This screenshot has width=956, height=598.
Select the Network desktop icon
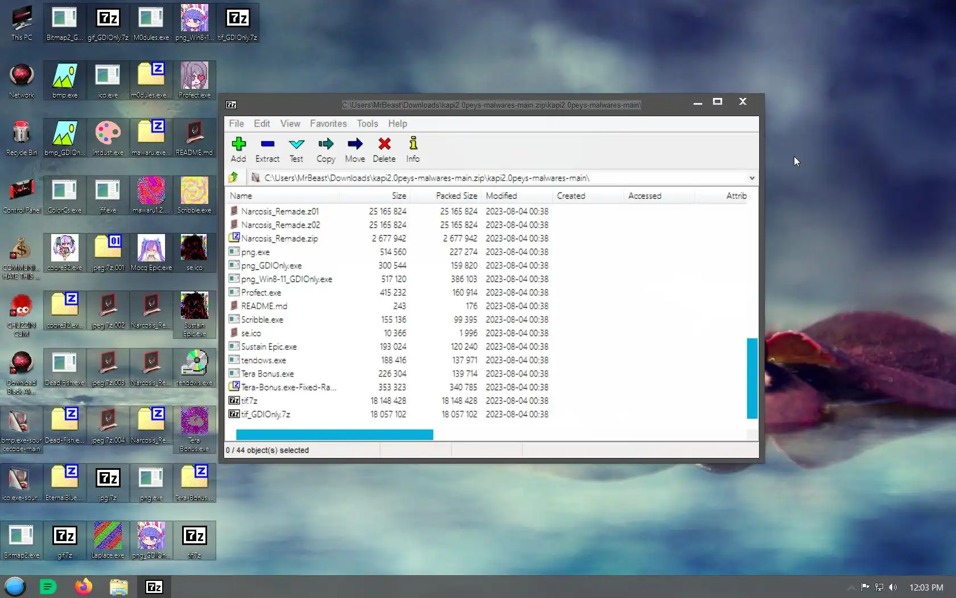[x=22, y=80]
